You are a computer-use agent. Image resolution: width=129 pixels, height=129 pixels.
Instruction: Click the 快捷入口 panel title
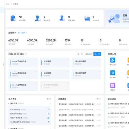point(112,54)
